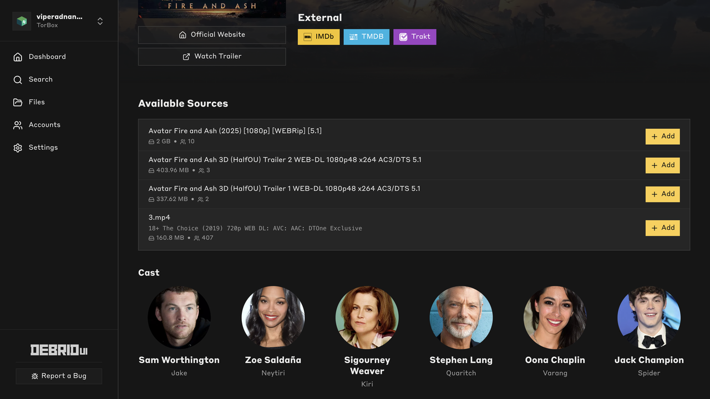Click the Stephen Lang name
The image size is (710, 399).
(461, 360)
